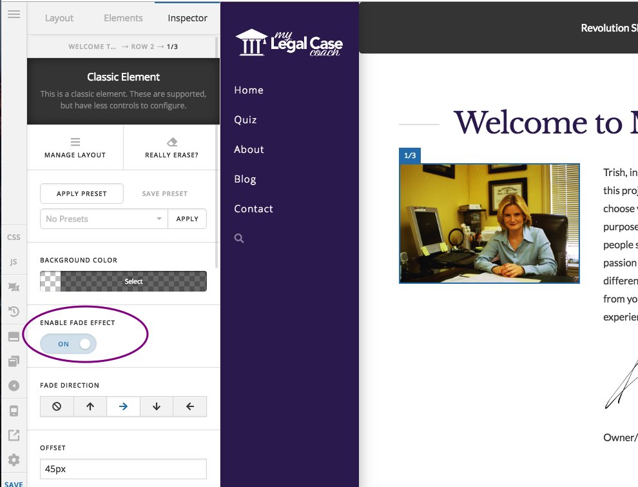Open the hamburger menu icon

click(x=14, y=14)
